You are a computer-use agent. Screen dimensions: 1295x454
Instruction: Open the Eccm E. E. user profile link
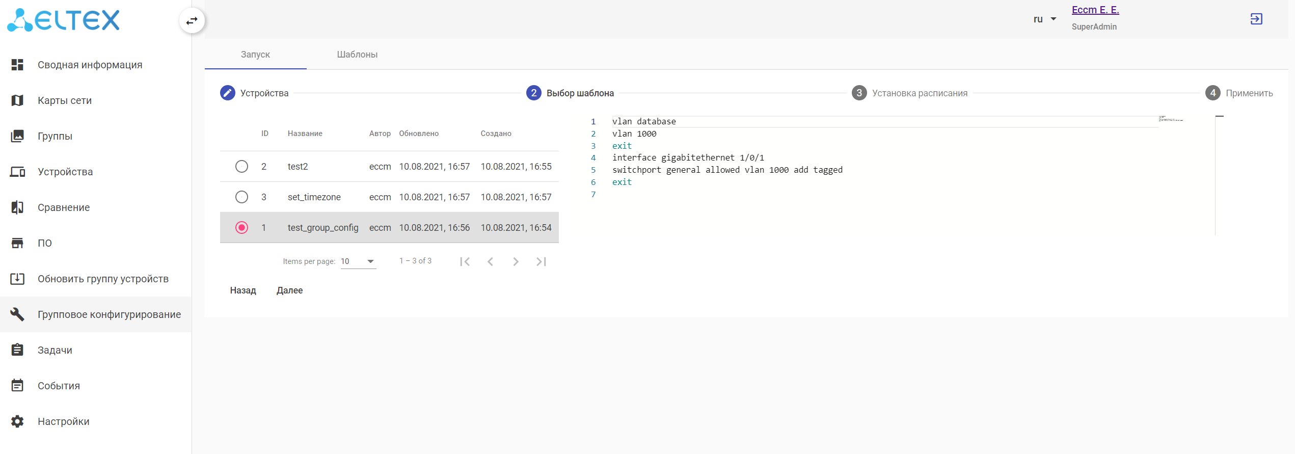click(x=1095, y=10)
